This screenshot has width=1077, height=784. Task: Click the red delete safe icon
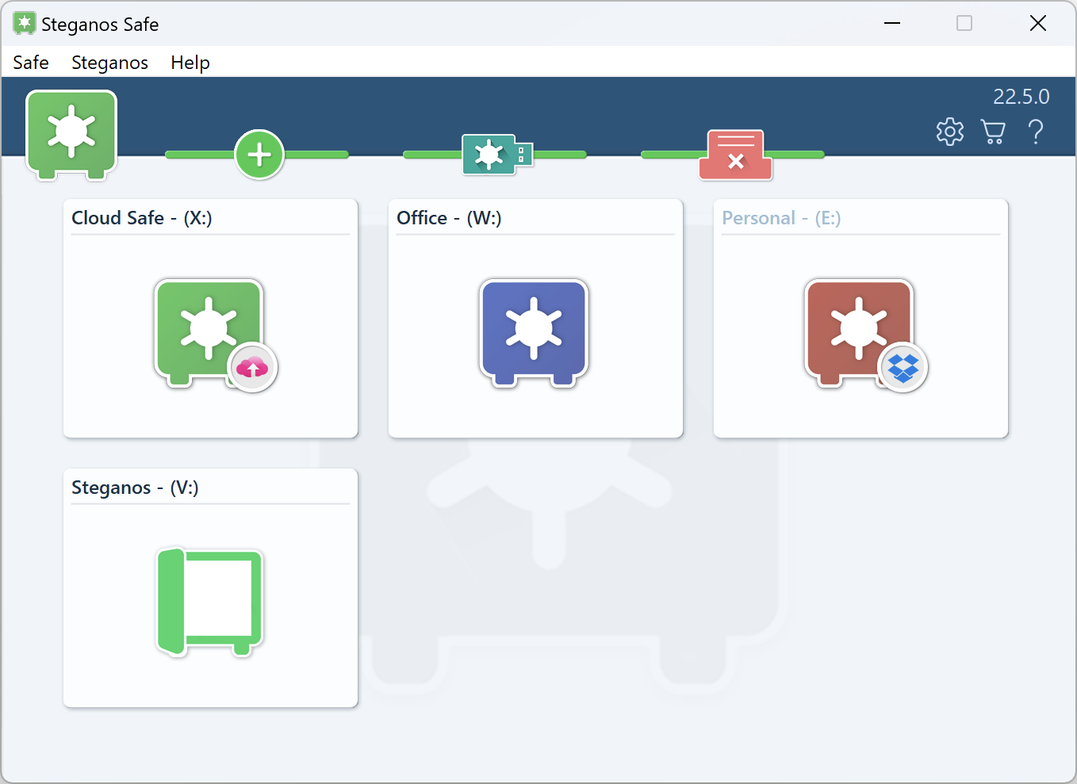click(x=735, y=155)
